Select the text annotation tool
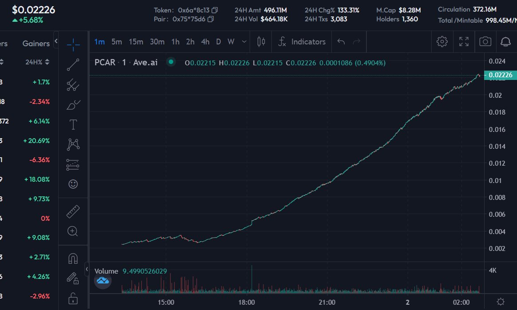 pyautogui.click(x=73, y=125)
